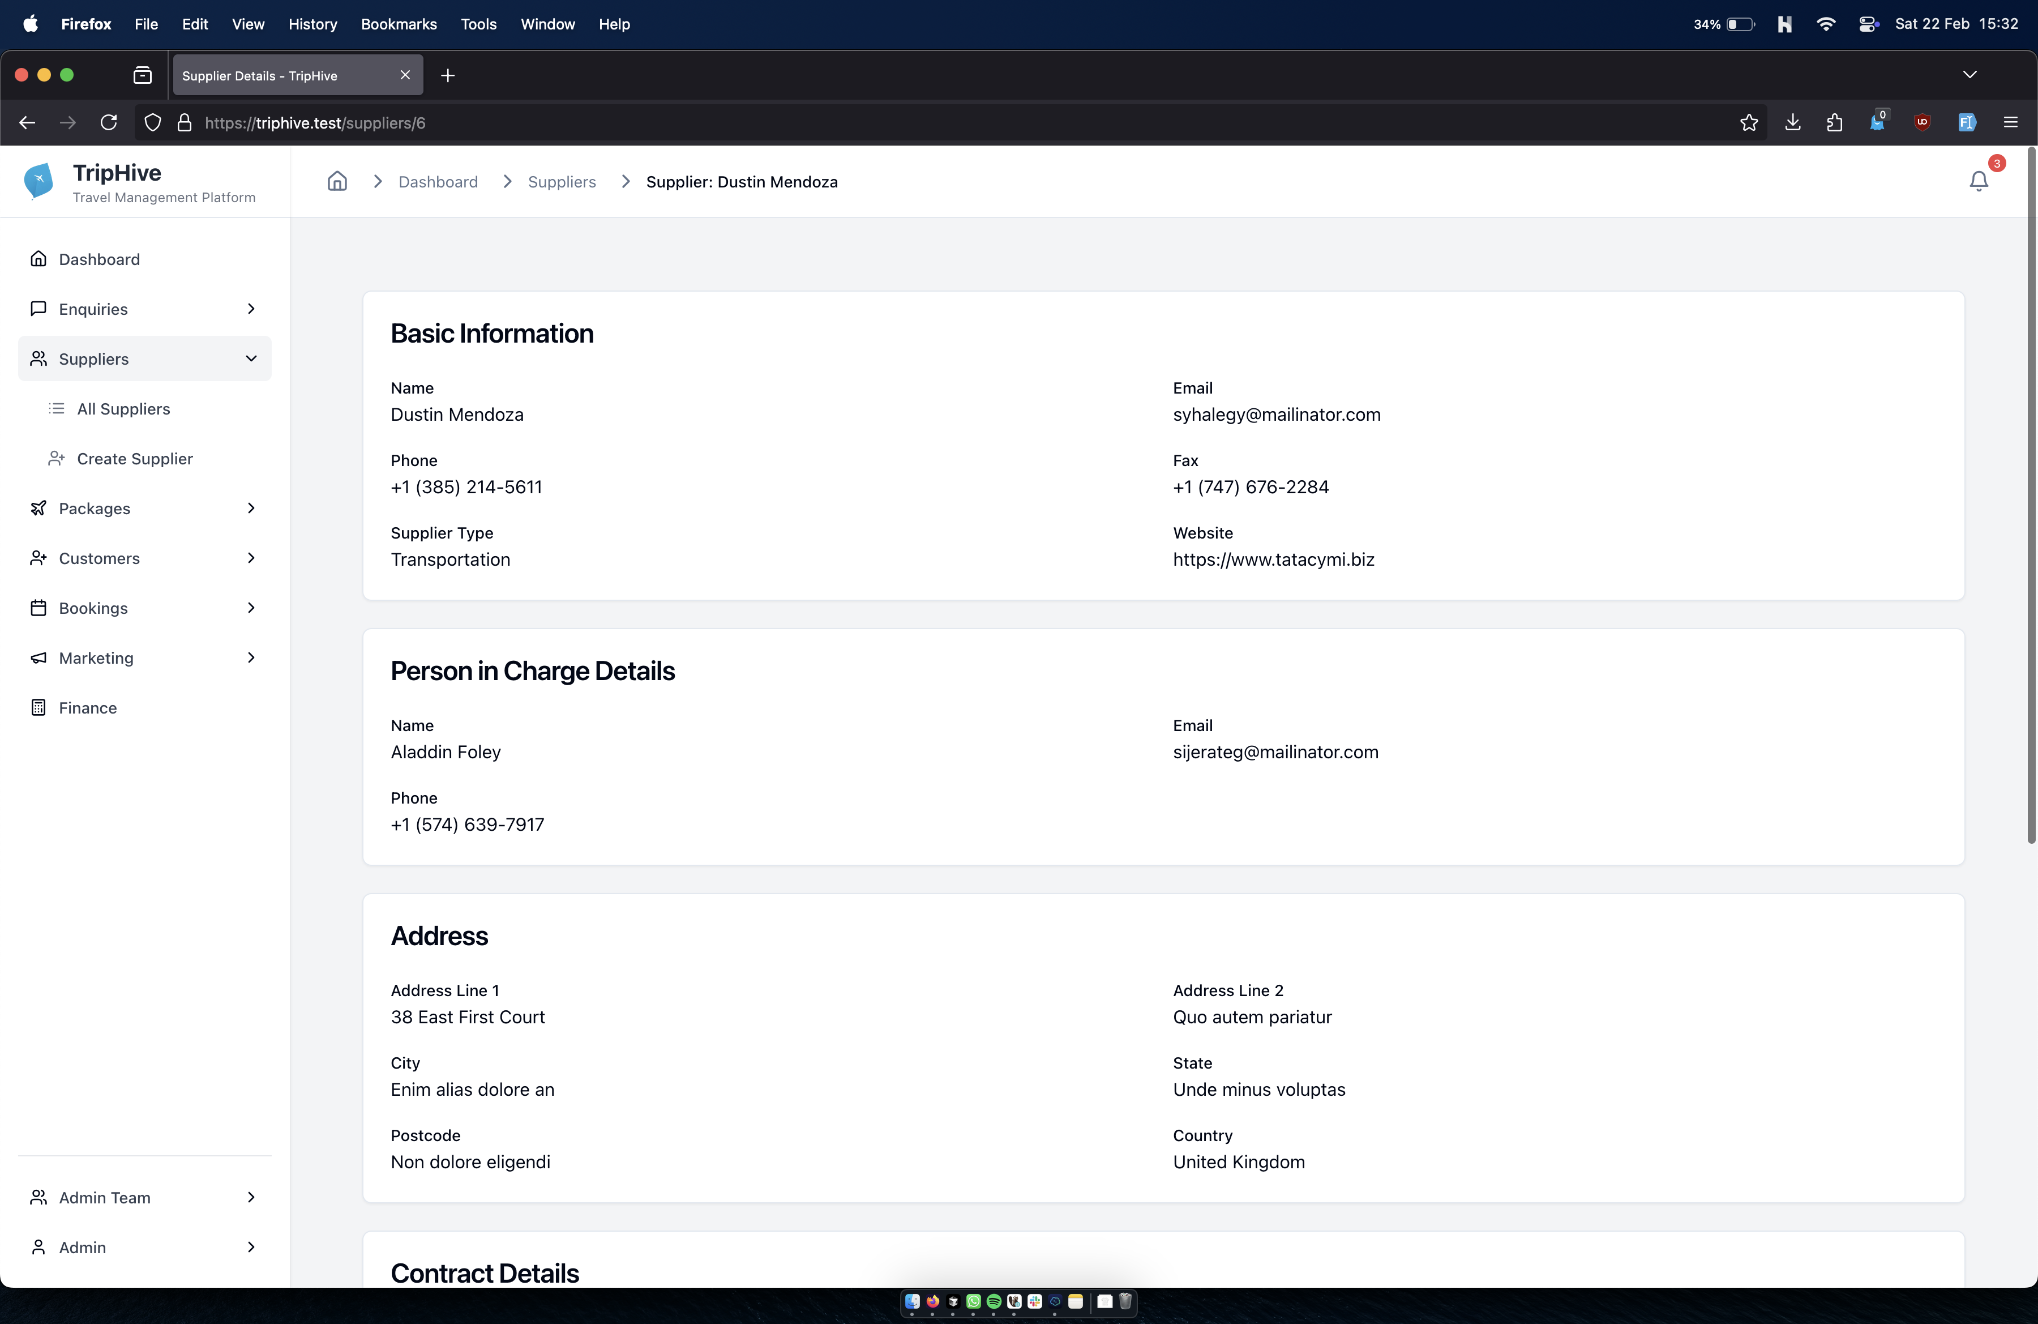Open the Firefox extensions puzzle icon
This screenshot has width=2038, height=1324.
tap(1834, 122)
